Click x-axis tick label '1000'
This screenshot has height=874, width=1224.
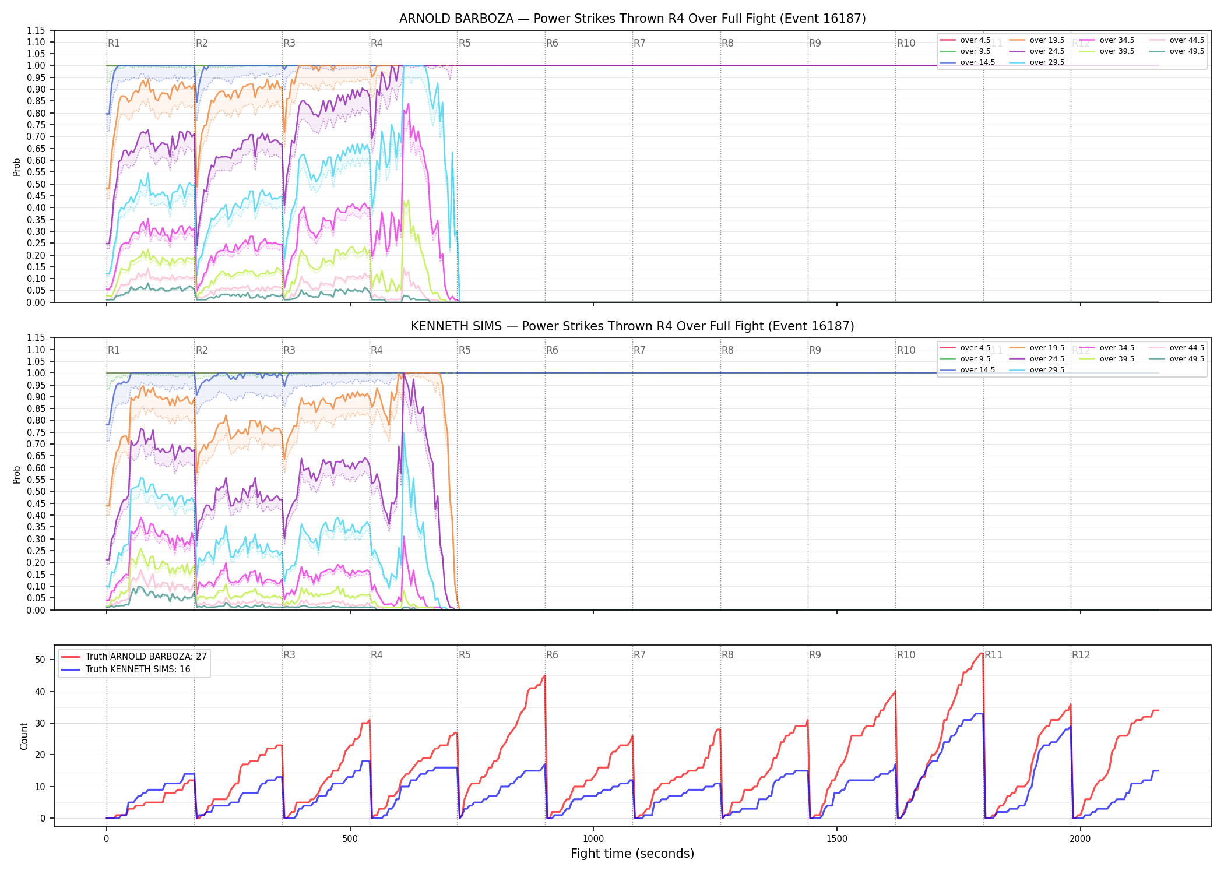[593, 839]
